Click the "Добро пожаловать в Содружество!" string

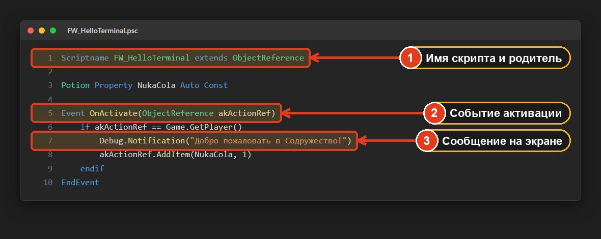[x=268, y=141]
